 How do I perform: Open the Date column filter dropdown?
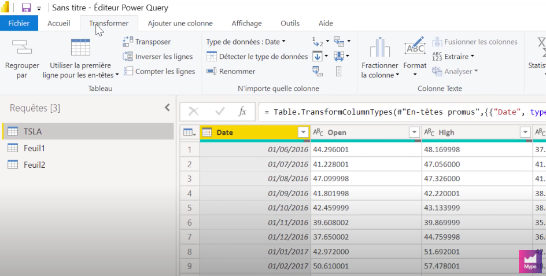(303, 133)
